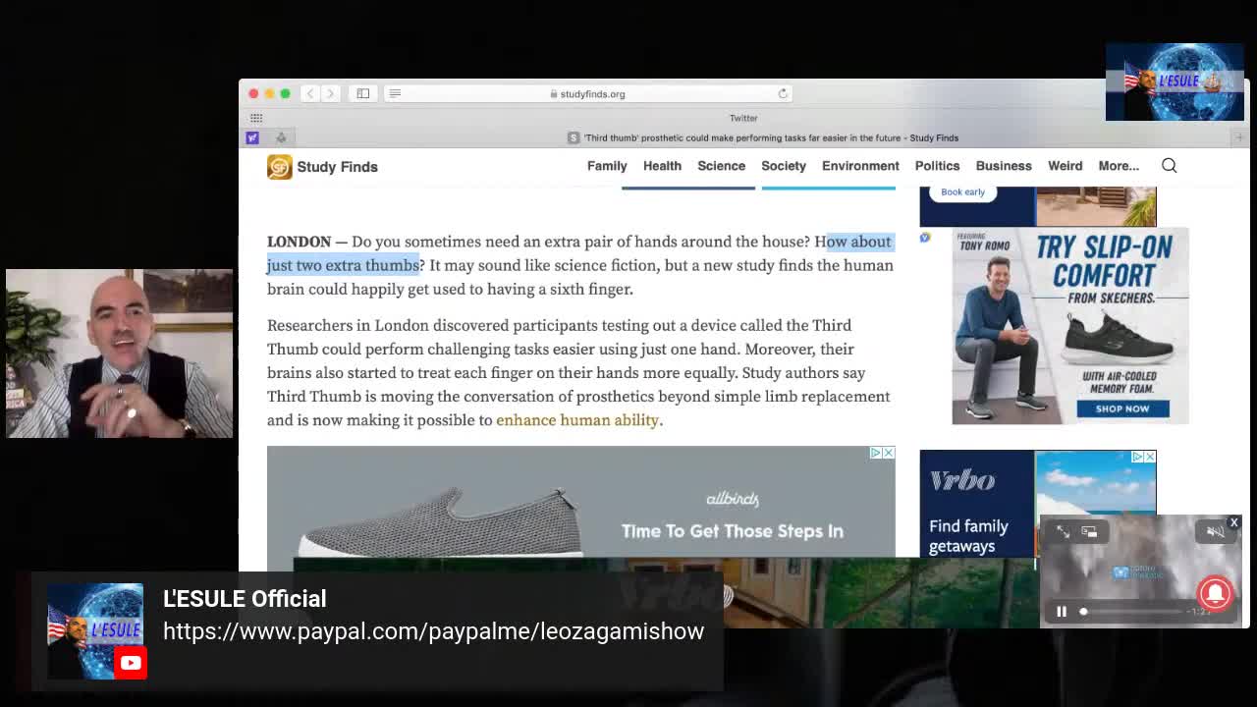Open the Health menu item

662,166
